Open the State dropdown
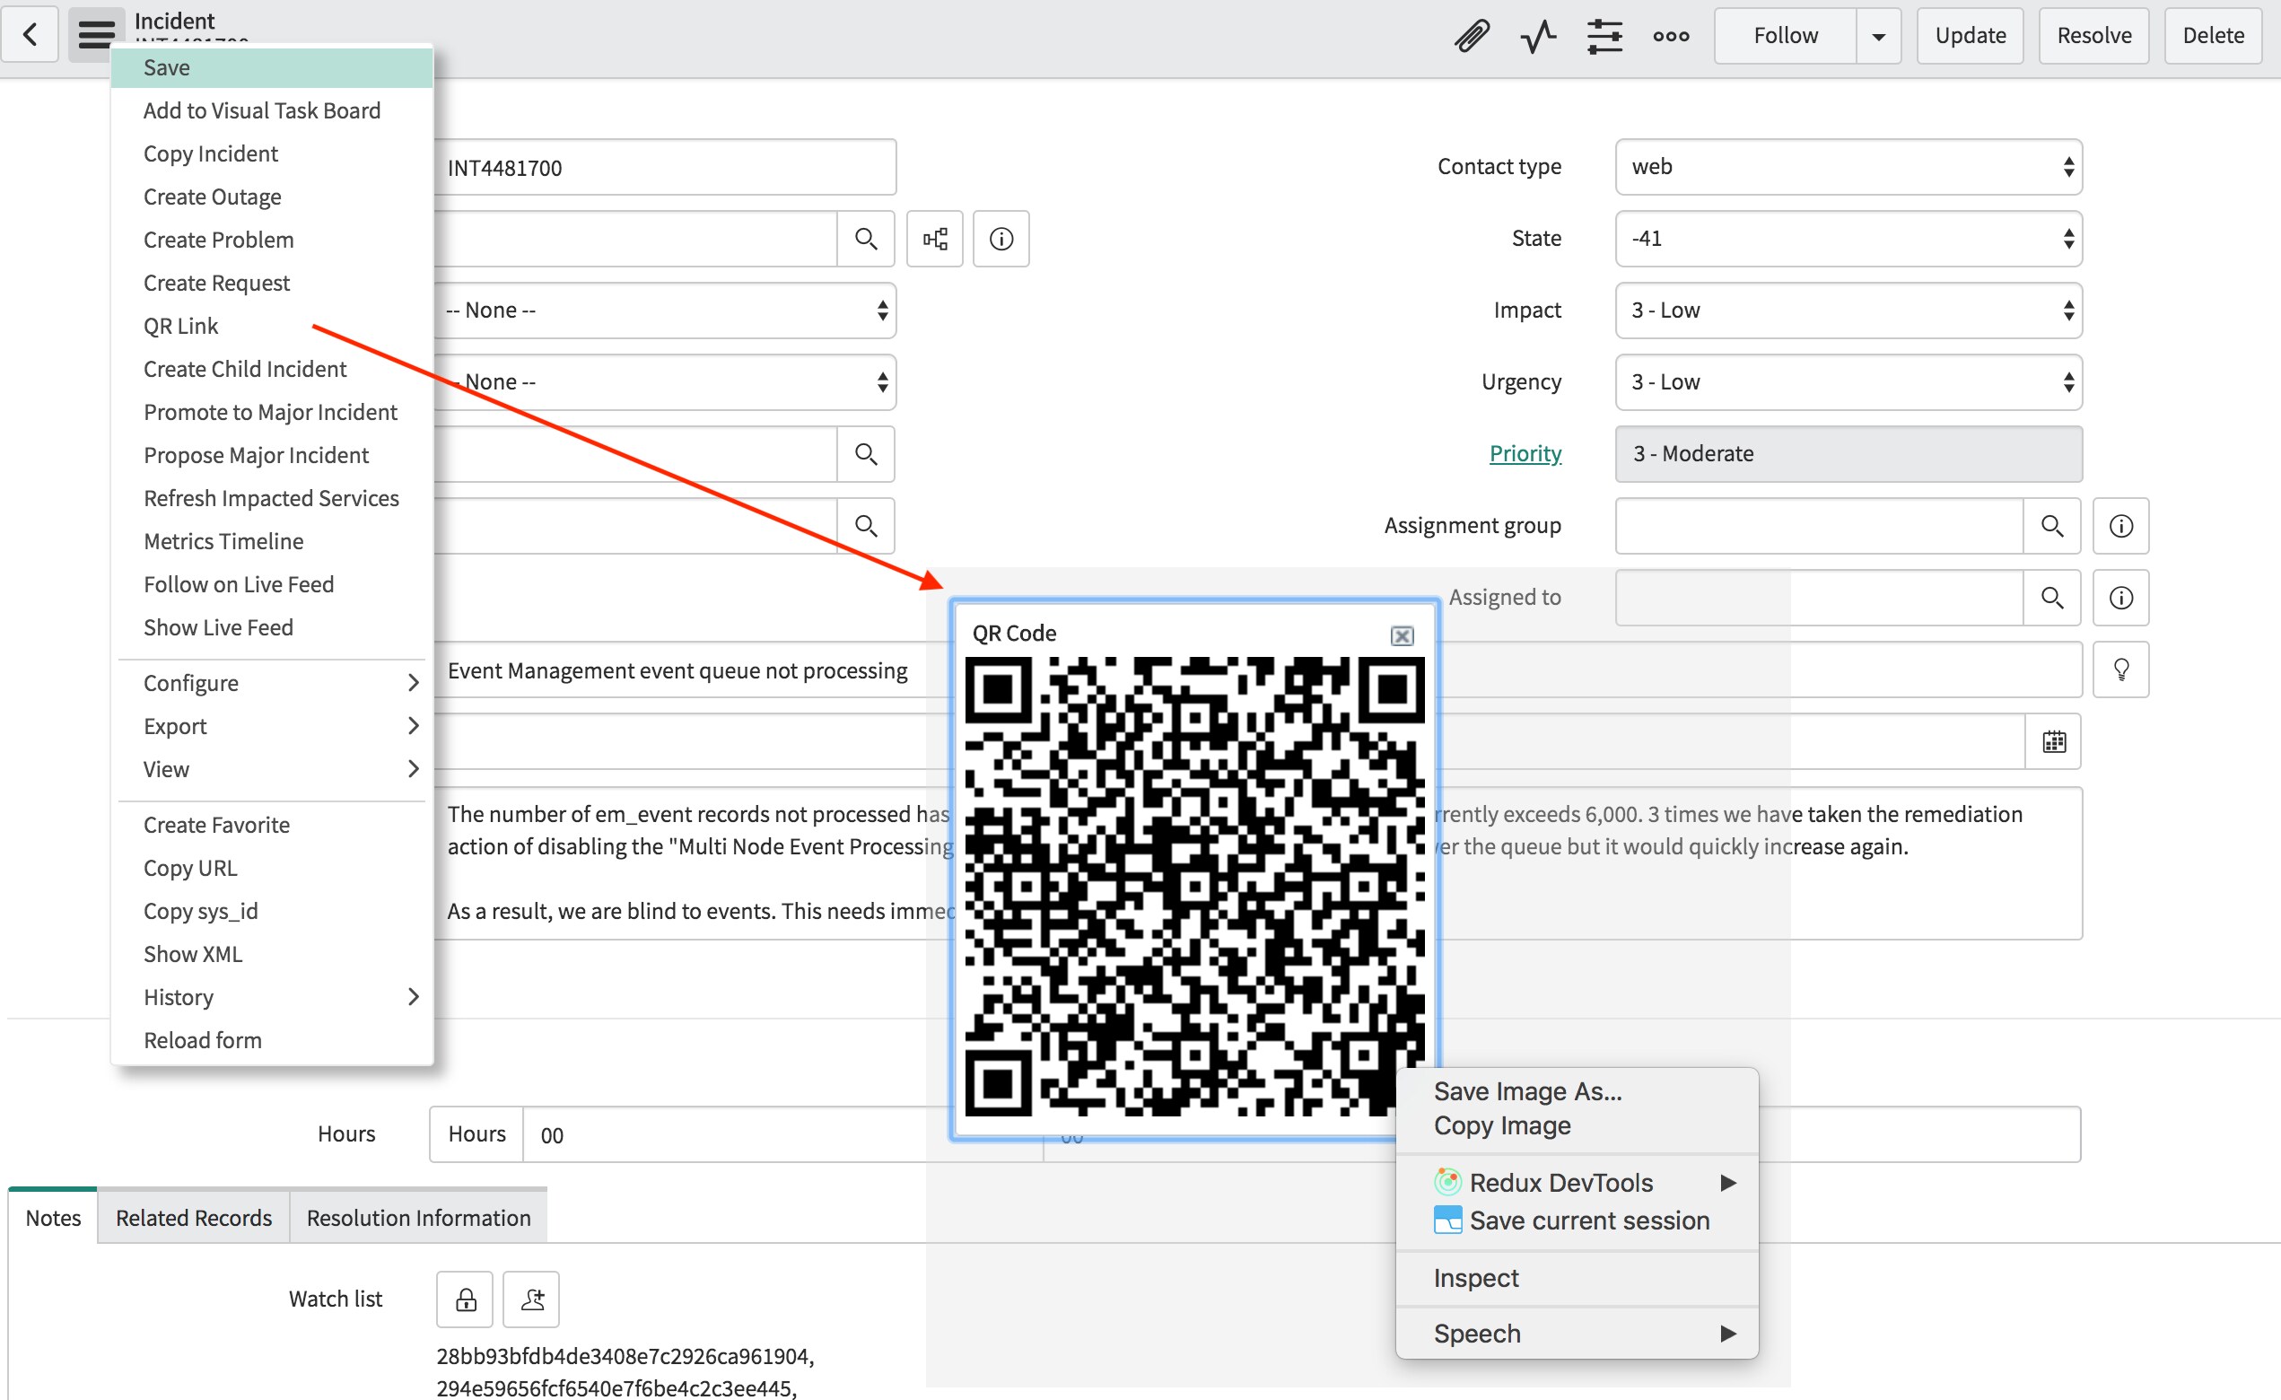The image size is (2281, 1400). coord(1848,239)
